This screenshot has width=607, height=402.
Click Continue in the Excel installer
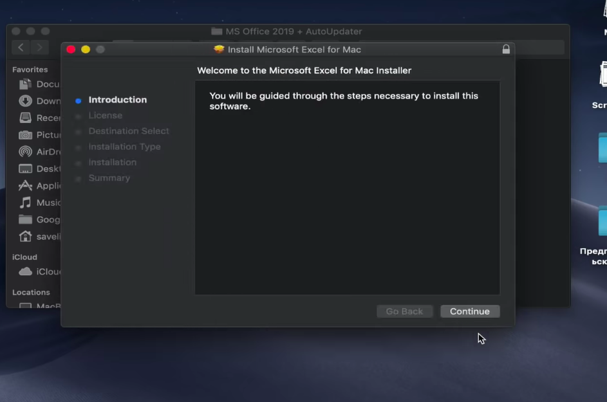tap(470, 311)
